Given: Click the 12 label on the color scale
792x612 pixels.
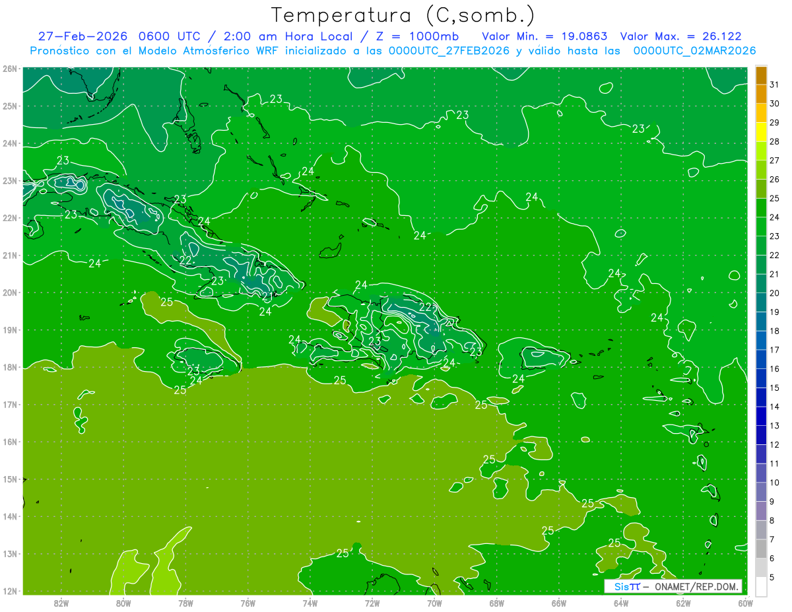Looking at the screenshot, I should [x=775, y=444].
